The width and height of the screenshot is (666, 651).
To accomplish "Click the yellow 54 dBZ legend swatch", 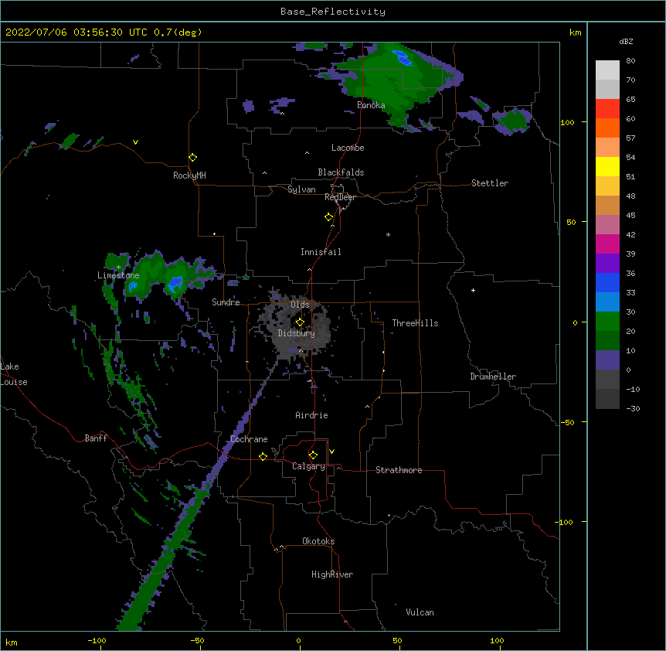I will coord(607,166).
